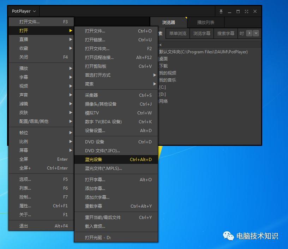The image size is (288, 249).
Task: Expand the 播放 submenu
Action: 41,69
